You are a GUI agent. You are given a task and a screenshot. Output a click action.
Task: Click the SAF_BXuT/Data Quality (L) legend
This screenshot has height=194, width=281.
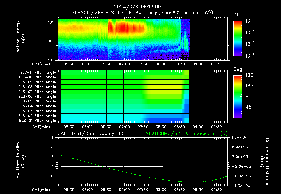pyautogui.click(x=91, y=133)
